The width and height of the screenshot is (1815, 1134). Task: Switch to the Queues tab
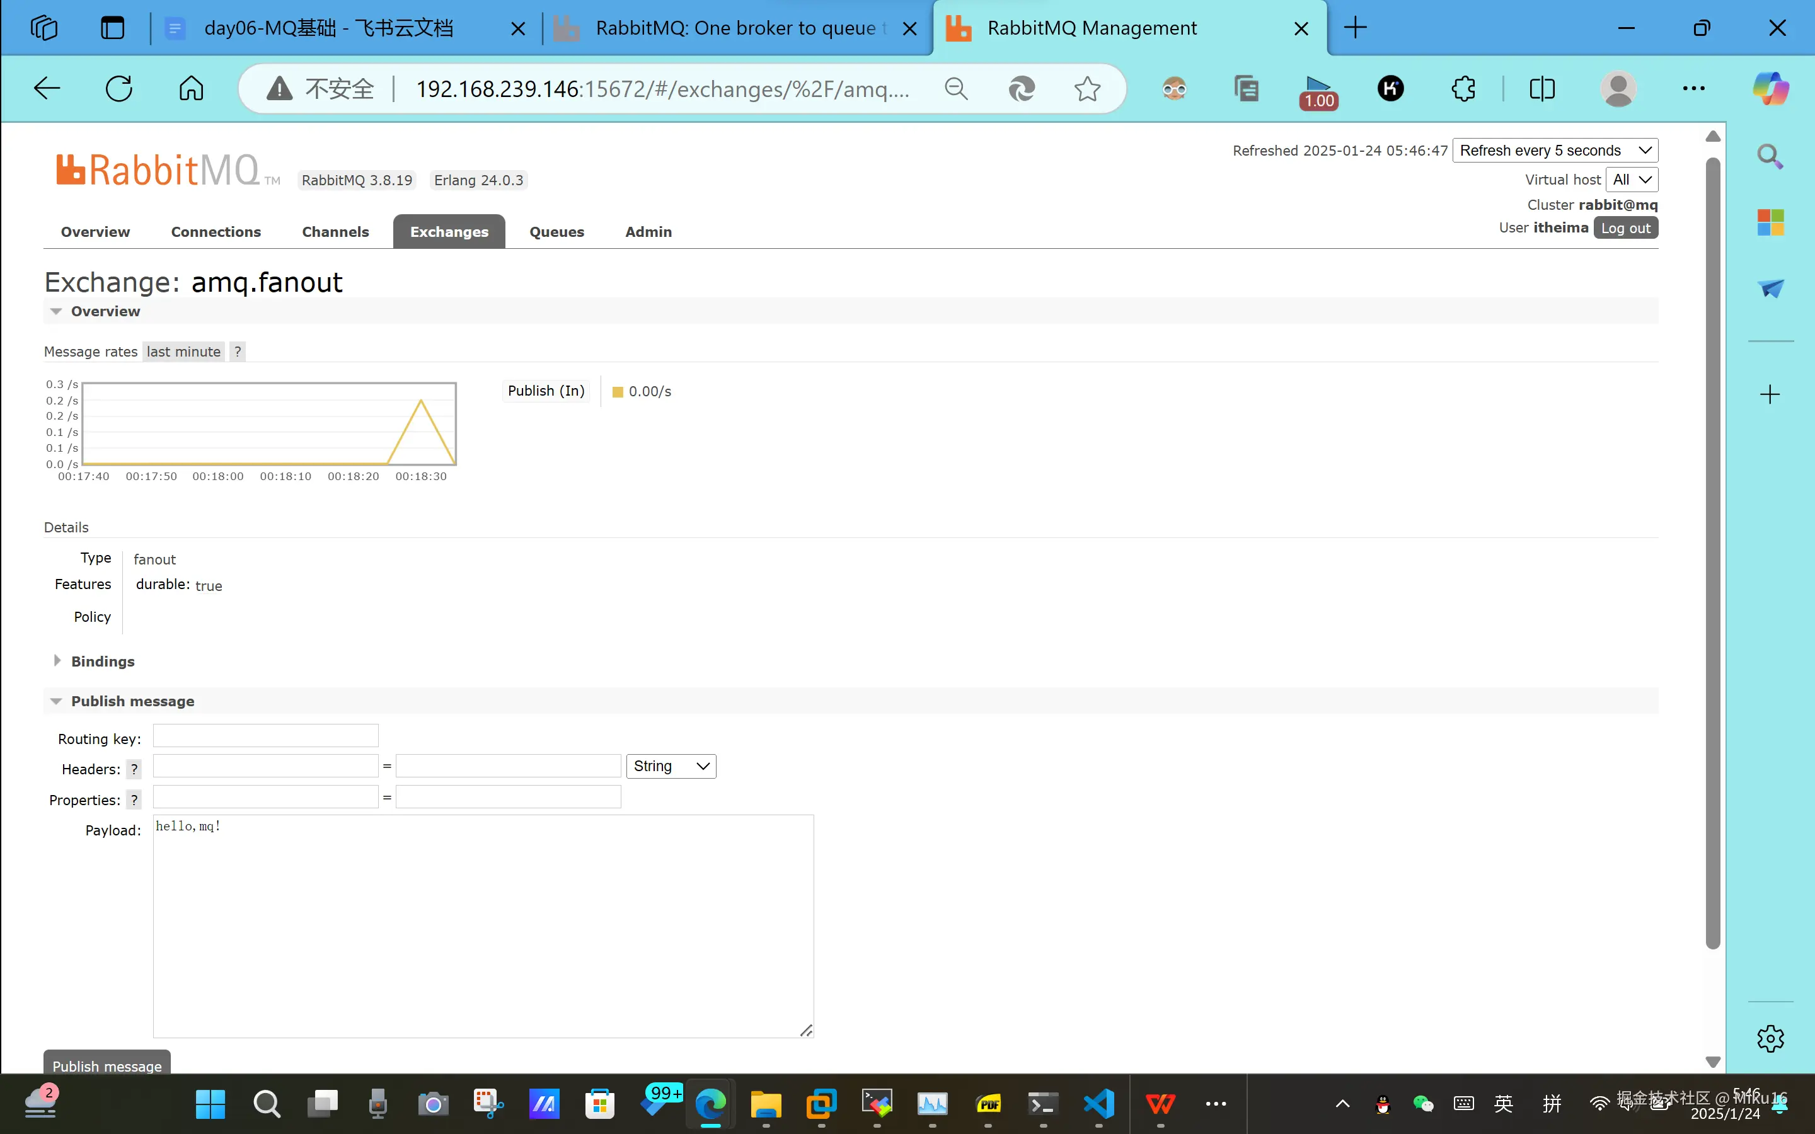(x=556, y=232)
